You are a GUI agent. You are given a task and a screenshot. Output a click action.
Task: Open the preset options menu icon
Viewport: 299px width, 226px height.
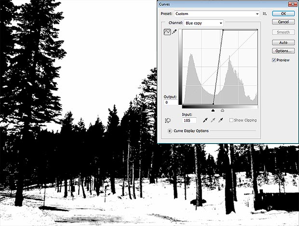coord(265,14)
